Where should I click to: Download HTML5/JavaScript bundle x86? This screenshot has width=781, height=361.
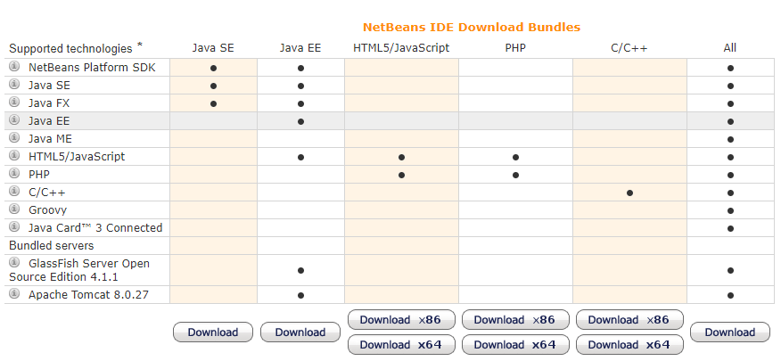[401, 320]
